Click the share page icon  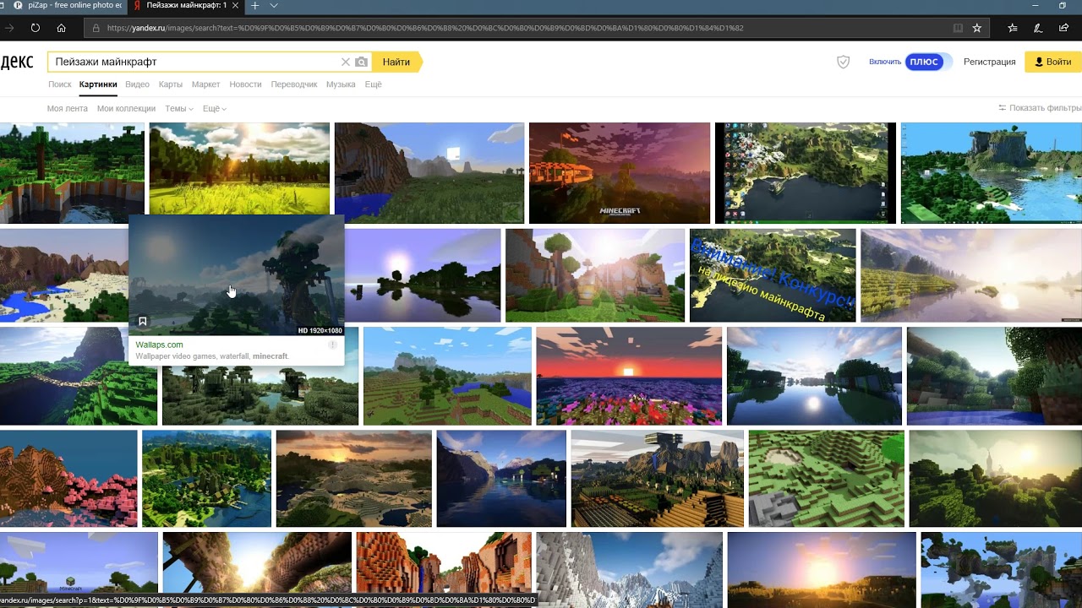point(1063,28)
